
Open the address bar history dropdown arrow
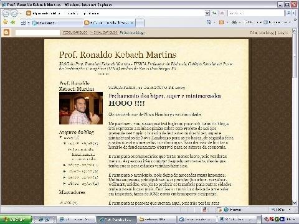coord(207,13)
